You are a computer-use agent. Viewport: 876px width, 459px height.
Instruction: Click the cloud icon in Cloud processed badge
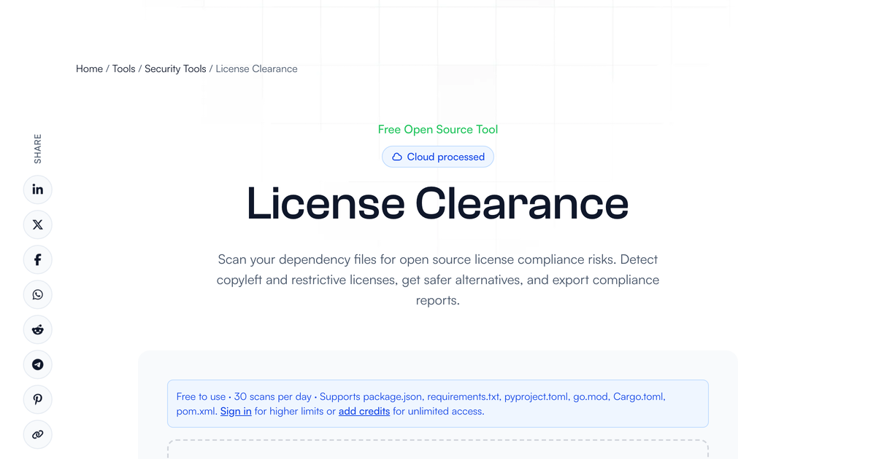[397, 157]
